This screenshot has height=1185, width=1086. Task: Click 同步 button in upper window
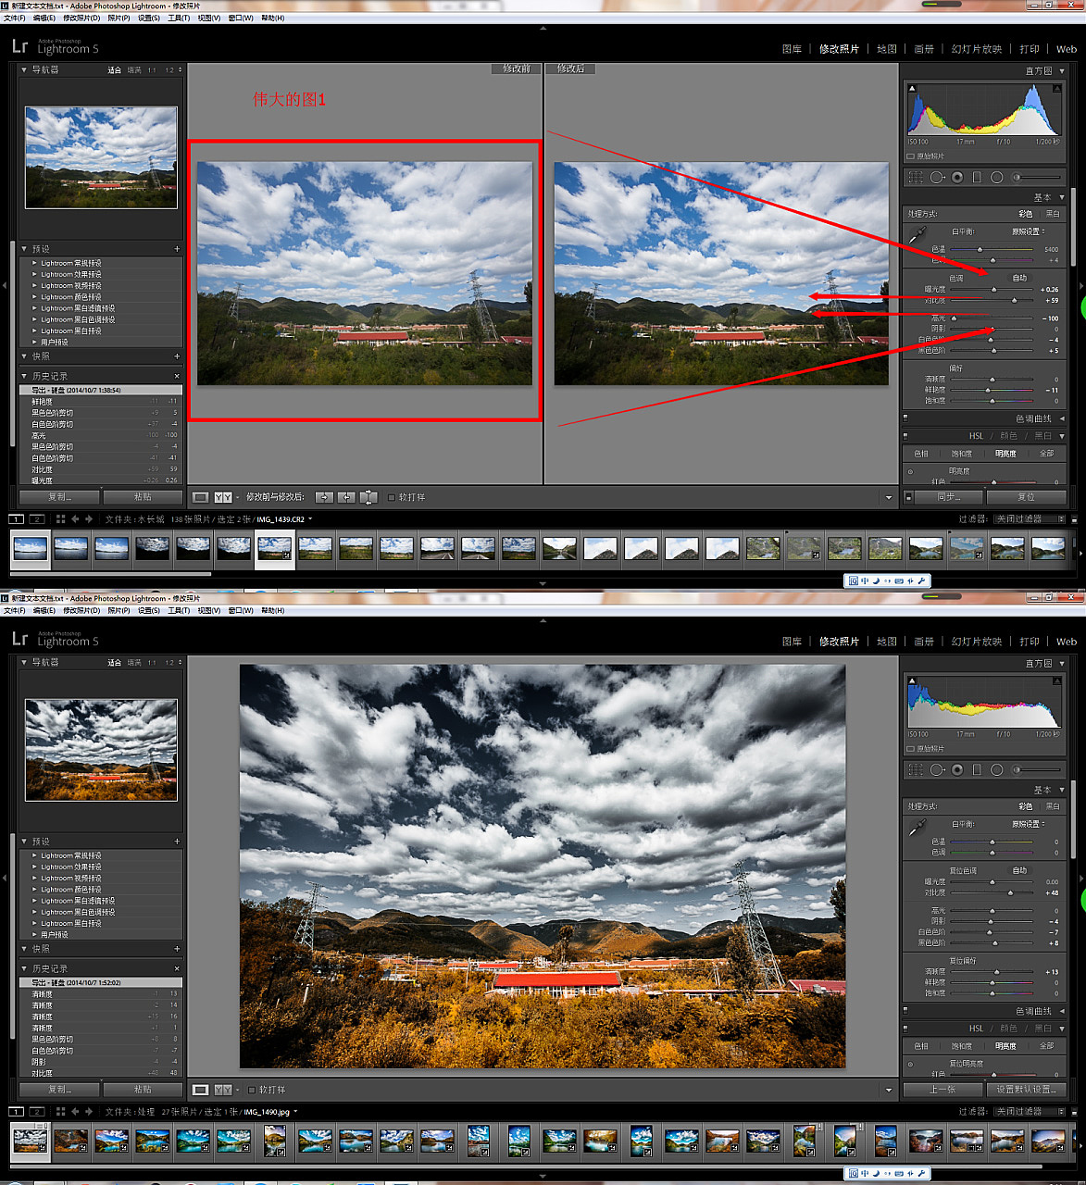tap(949, 497)
